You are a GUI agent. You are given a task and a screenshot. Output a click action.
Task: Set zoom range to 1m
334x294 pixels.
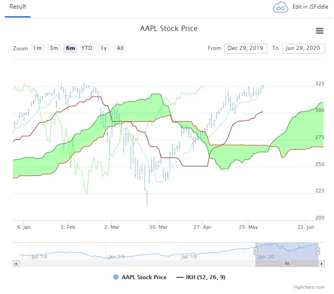(37, 48)
